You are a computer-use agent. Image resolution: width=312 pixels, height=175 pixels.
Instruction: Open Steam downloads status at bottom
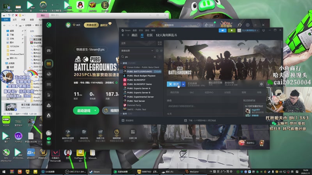pos(200,121)
